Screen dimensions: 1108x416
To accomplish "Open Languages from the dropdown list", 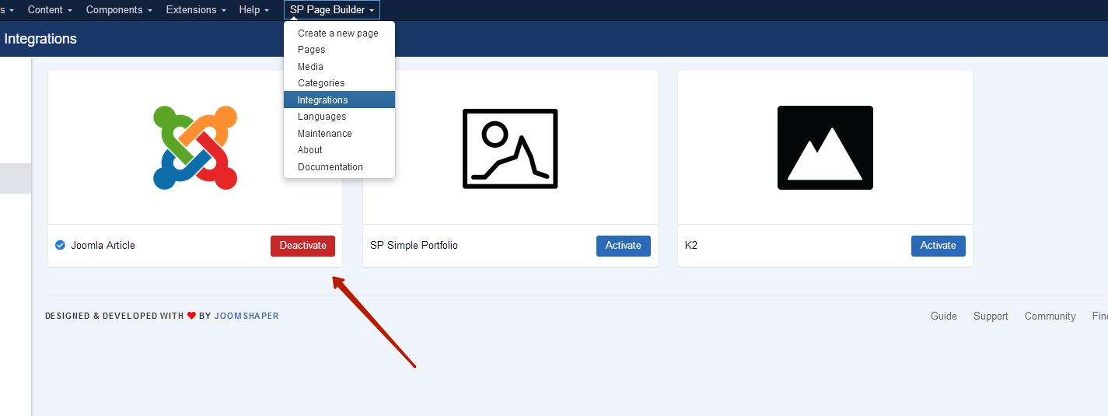I will (321, 117).
